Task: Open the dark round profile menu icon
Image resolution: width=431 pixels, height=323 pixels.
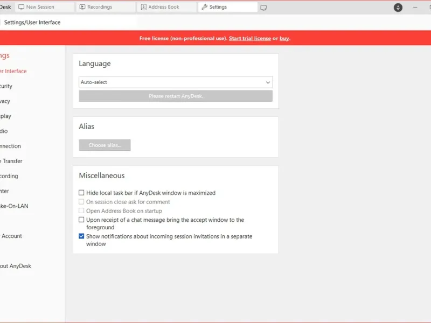Action: coord(398,8)
